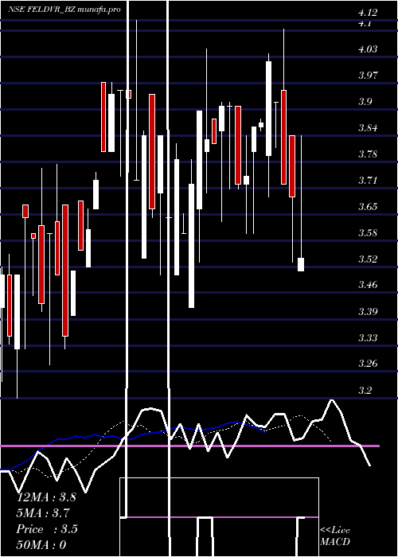Click the 3.9 price level label

[365, 102]
